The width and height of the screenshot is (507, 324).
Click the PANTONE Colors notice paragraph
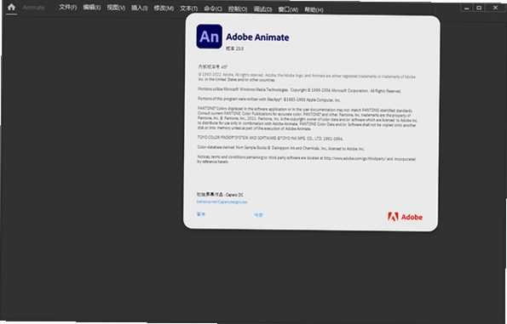pyautogui.click(x=307, y=119)
